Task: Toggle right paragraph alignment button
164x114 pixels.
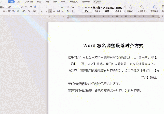Action: tap(50, 11)
